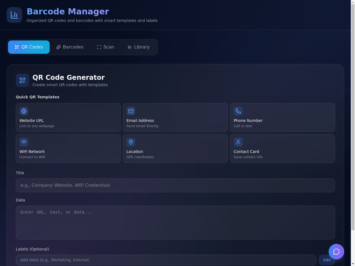Click the 'Organized QR codes and barcodes' tagline
The image size is (355, 266).
click(x=92, y=21)
